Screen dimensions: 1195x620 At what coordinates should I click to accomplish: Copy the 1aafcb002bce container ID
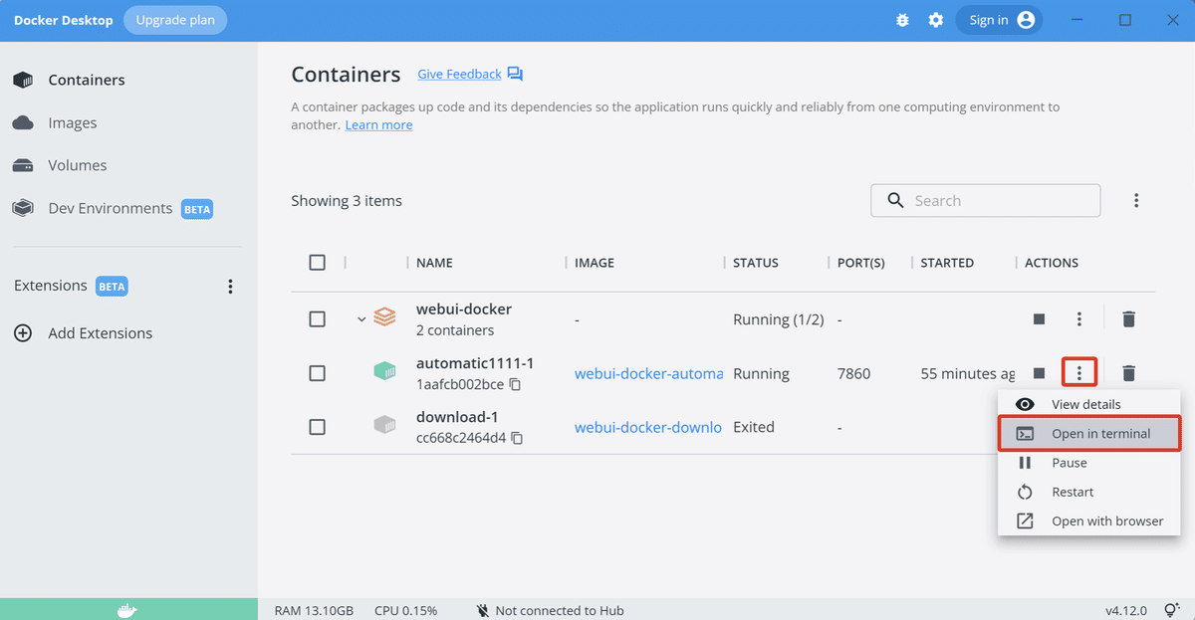(x=515, y=384)
